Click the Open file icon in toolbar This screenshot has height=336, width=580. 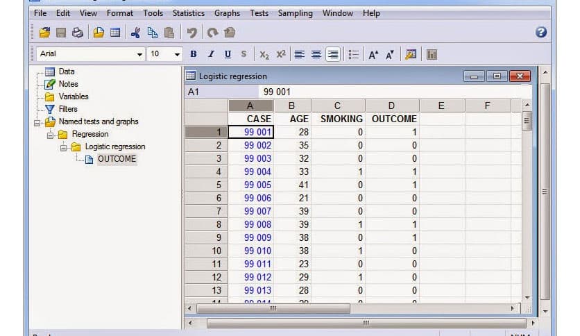click(44, 33)
